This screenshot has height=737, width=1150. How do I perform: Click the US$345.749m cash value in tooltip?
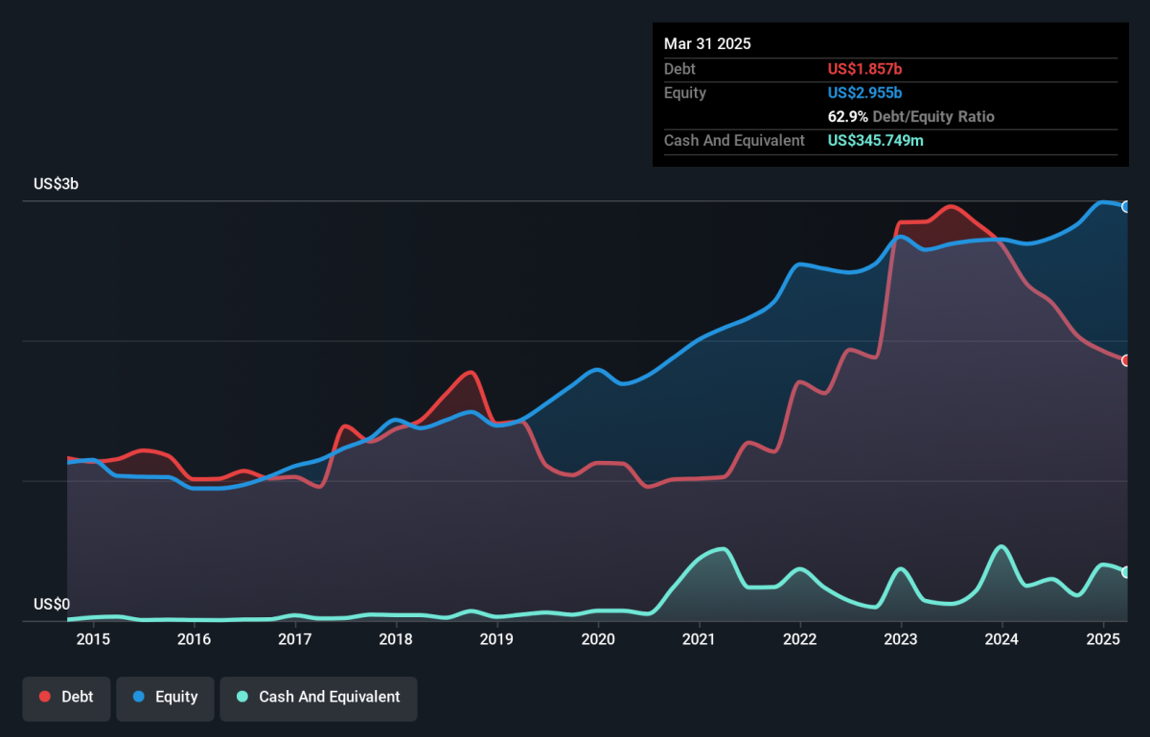click(x=876, y=141)
